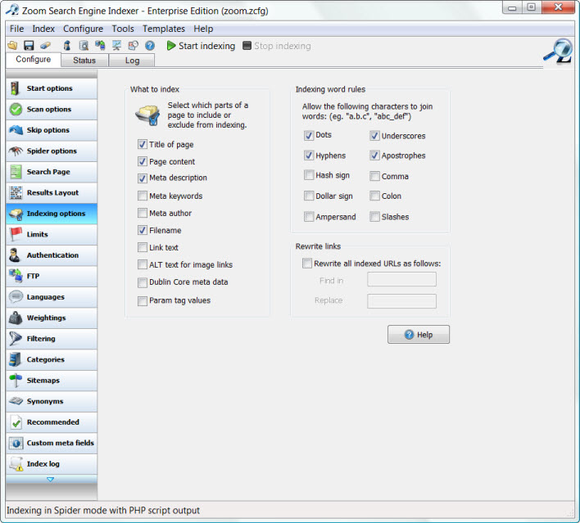Open Synonyms section

coord(52,401)
